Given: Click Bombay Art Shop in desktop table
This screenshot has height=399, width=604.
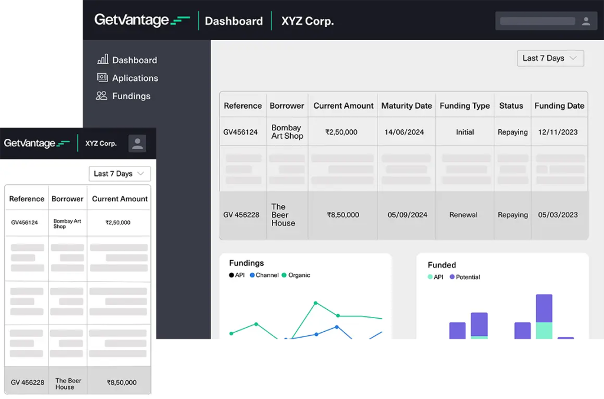Looking at the screenshot, I should coord(287,132).
